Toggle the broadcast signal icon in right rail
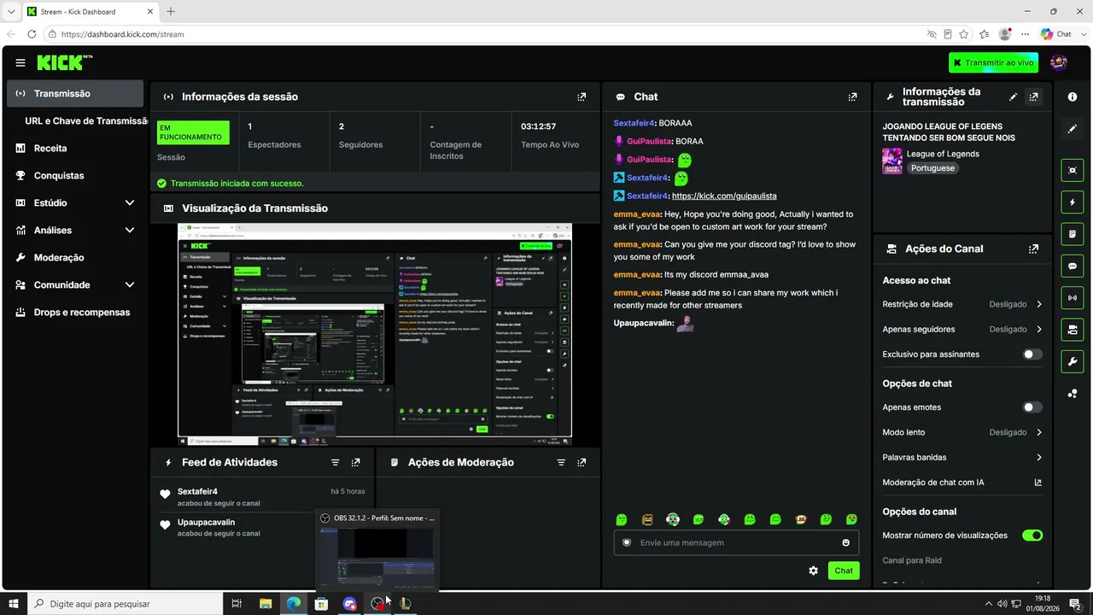Image resolution: width=1093 pixels, height=615 pixels. click(x=1073, y=297)
